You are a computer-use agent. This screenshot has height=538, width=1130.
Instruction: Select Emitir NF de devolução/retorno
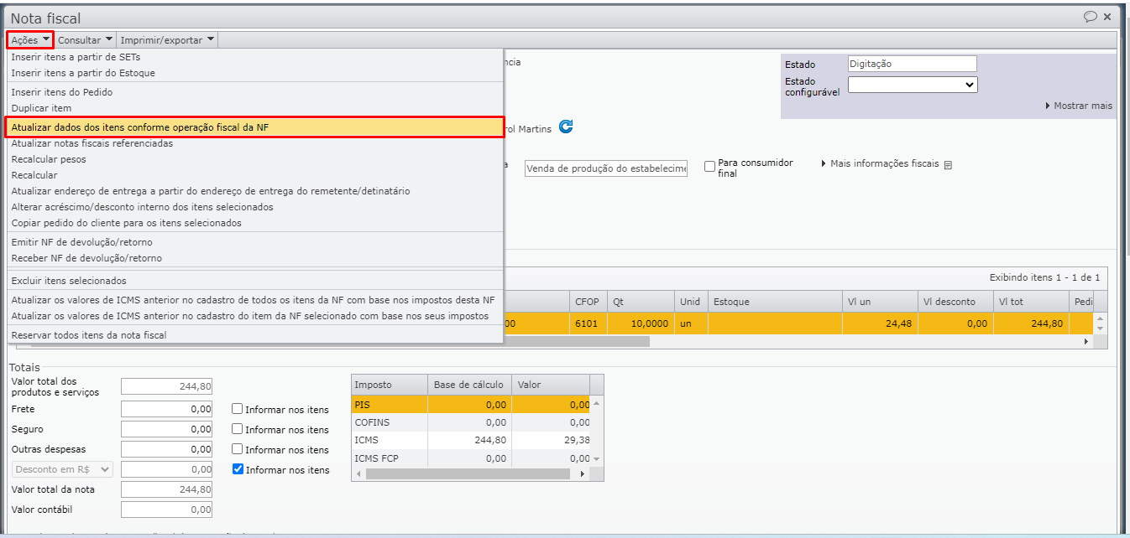[x=255, y=242]
